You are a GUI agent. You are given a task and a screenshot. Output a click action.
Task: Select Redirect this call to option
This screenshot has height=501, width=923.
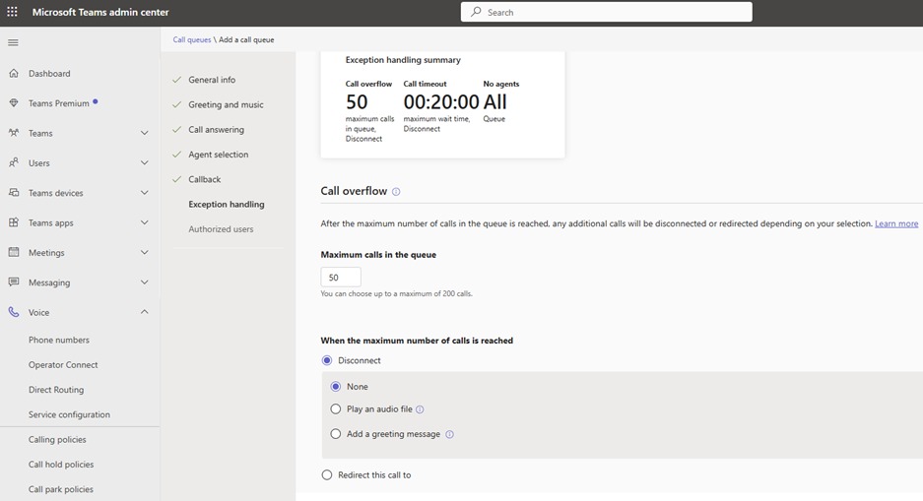click(x=327, y=475)
